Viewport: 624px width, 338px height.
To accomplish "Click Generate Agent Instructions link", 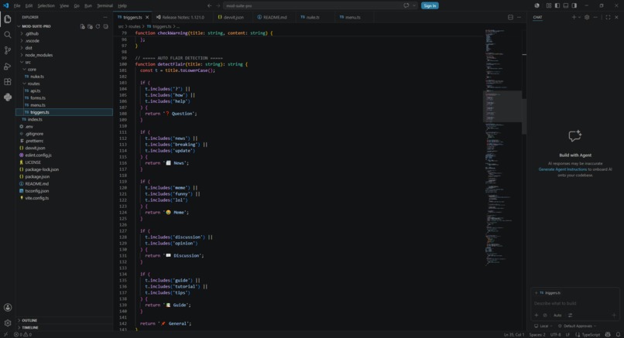I will tap(562, 169).
